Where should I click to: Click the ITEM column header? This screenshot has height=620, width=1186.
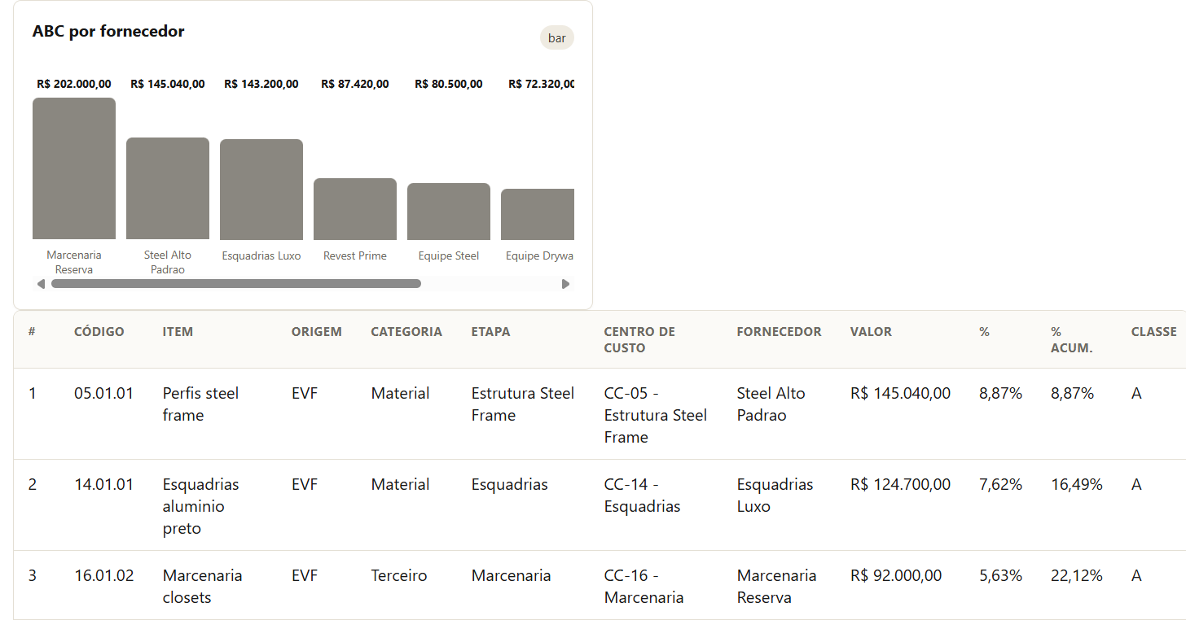click(x=178, y=332)
